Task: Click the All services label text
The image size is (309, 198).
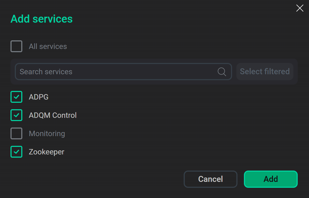Action: [48, 46]
